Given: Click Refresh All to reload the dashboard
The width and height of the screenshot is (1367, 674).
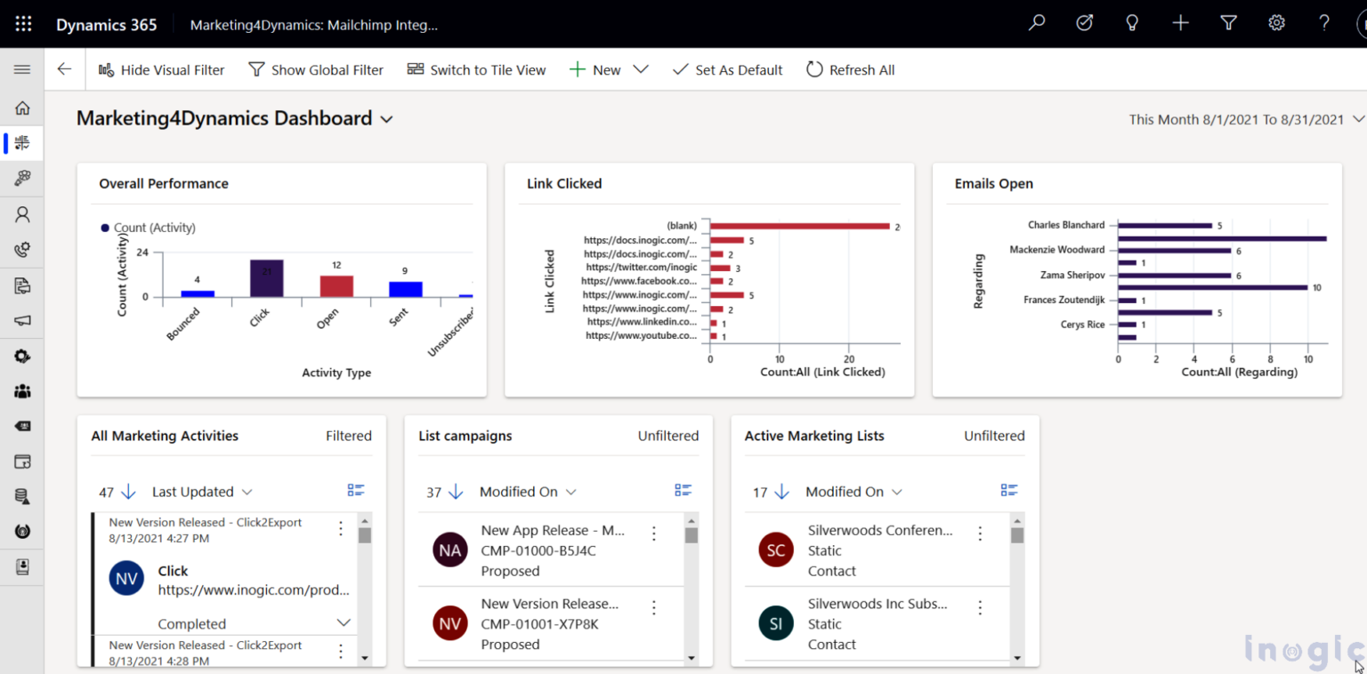Looking at the screenshot, I should [850, 69].
